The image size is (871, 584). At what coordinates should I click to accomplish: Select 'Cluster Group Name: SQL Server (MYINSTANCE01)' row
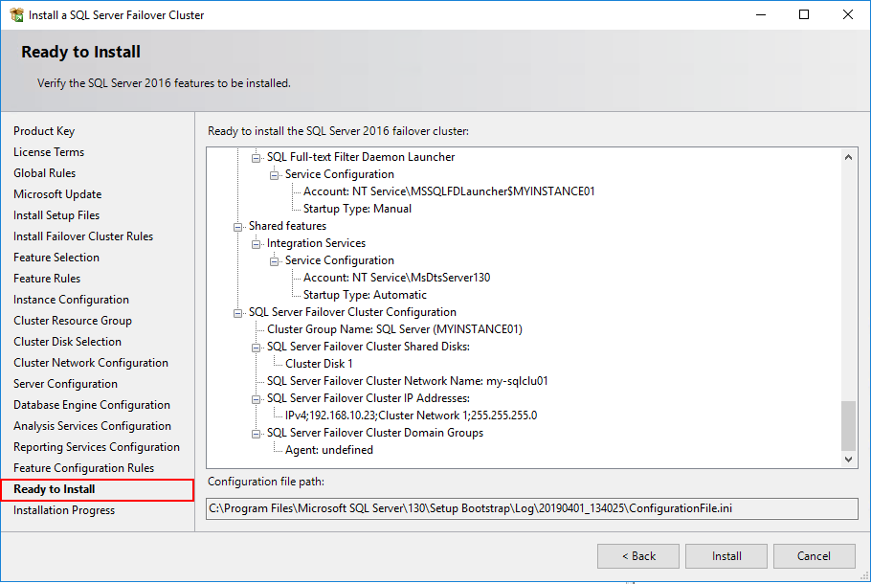tap(394, 329)
